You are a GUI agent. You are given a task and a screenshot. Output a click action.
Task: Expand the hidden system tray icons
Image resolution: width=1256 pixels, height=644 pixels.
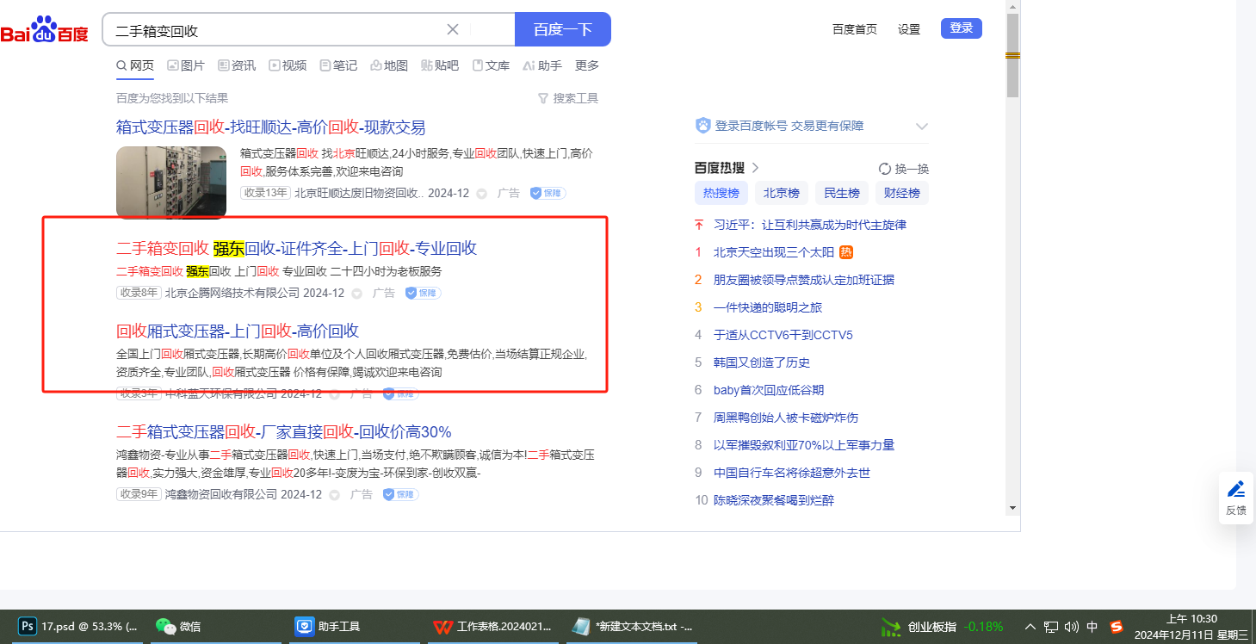(x=1030, y=627)
